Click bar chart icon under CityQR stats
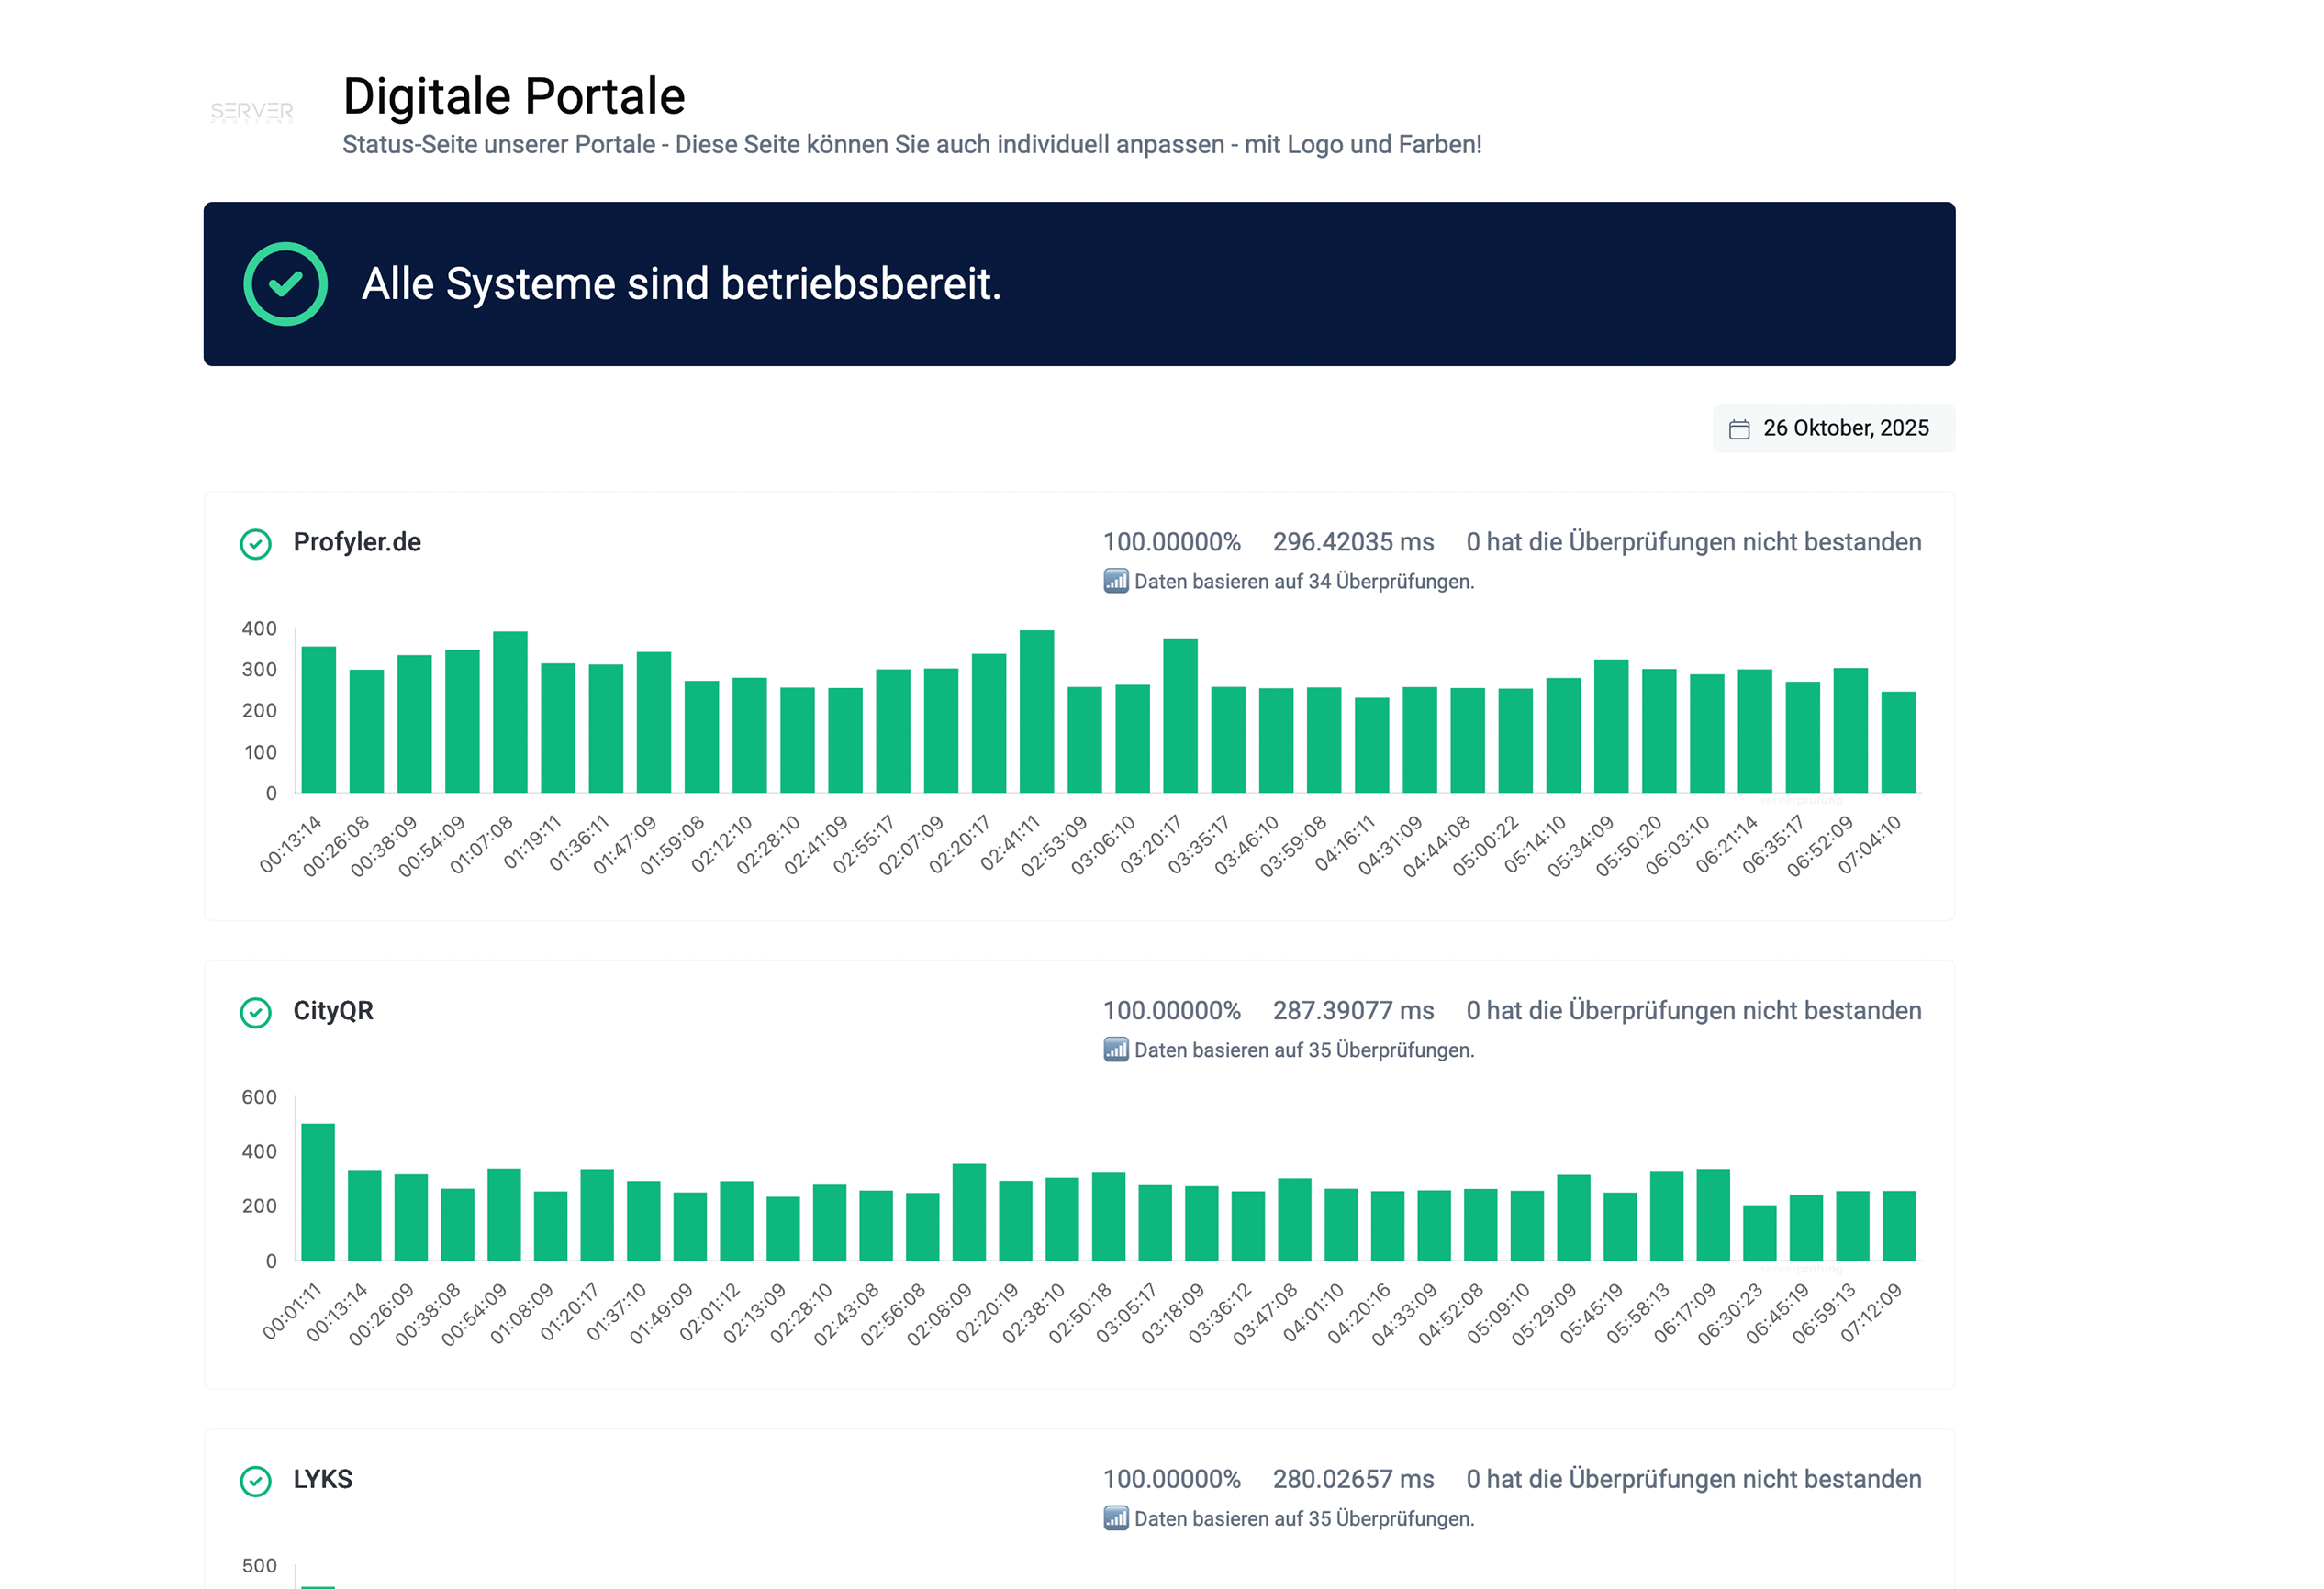Image resolution: width=2324 pixels, height=1589 pixels. [1115, 1050]
